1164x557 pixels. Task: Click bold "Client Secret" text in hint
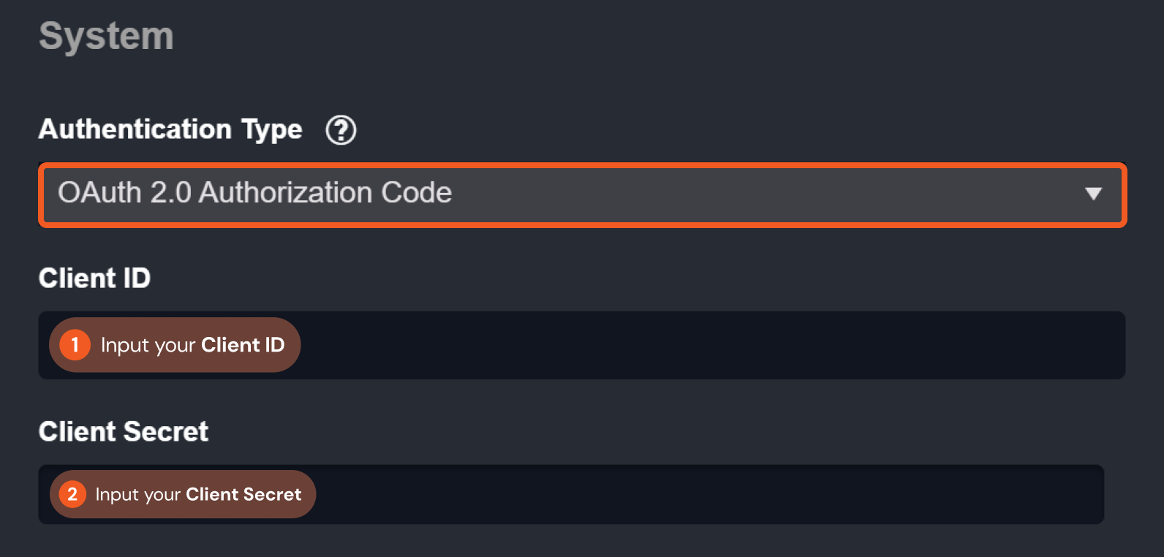point(243,494)
